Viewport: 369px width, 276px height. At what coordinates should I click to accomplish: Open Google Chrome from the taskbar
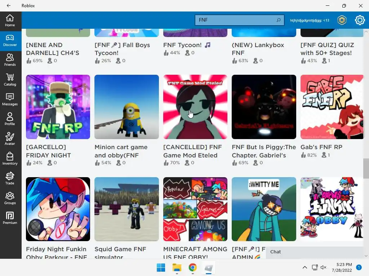192,267
